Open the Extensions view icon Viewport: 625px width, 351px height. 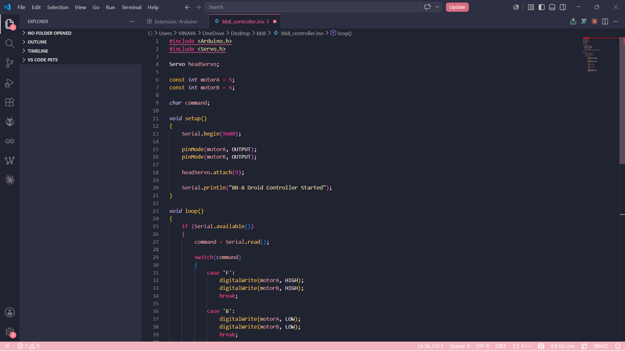[10, 102]
